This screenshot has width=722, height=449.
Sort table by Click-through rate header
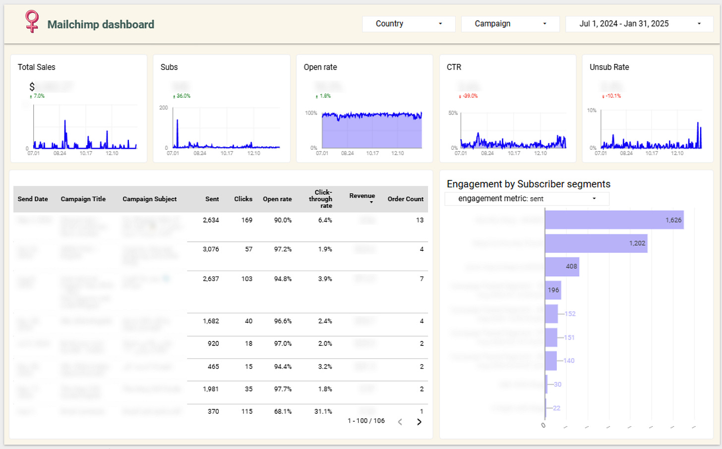(321, 199)
